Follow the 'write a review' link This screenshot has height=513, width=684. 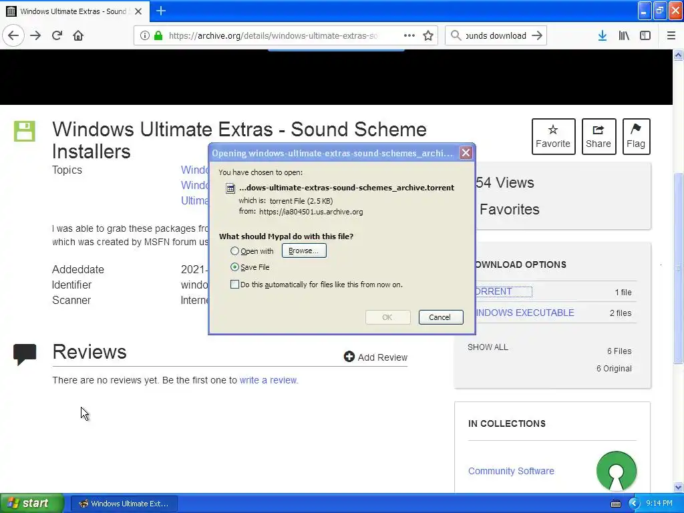269,380
